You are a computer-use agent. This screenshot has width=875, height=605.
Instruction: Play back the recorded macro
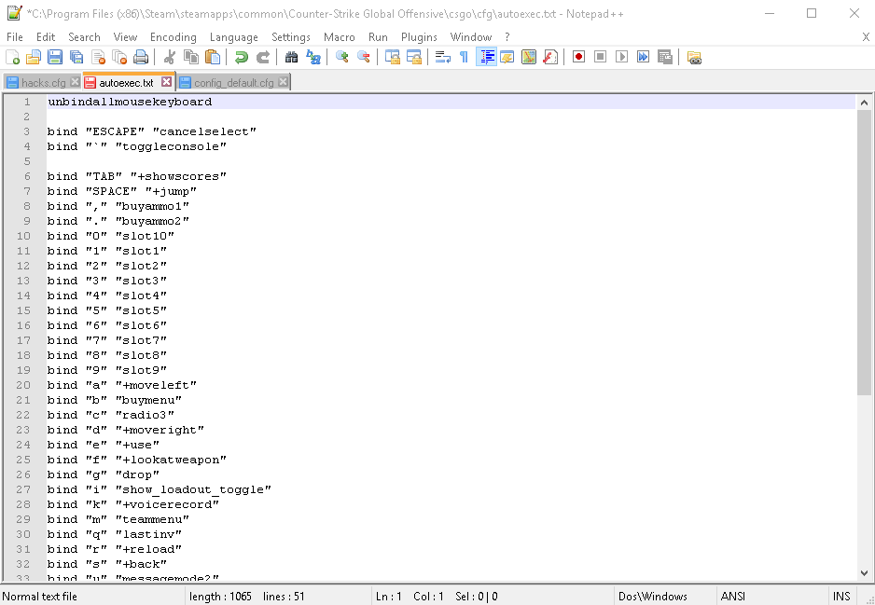click(621, 57)
